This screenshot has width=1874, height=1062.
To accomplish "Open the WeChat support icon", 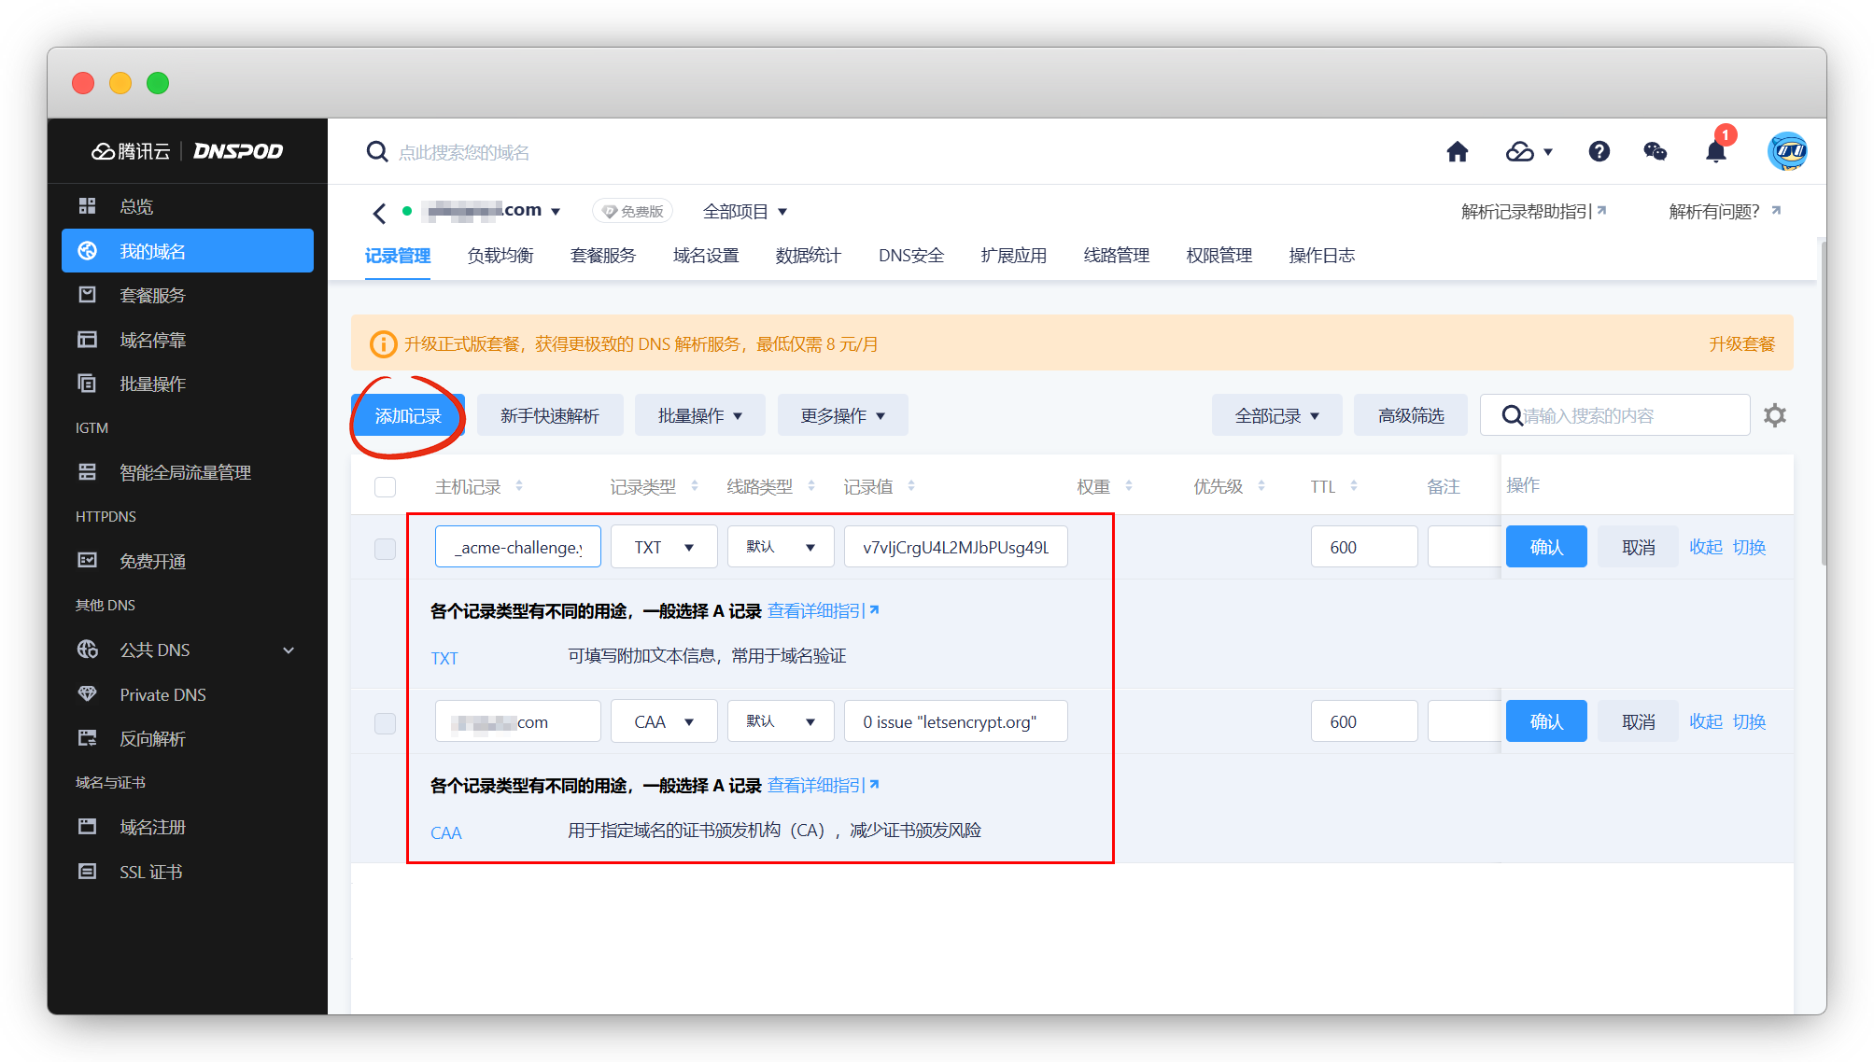I will click(x=1655, y=151).
